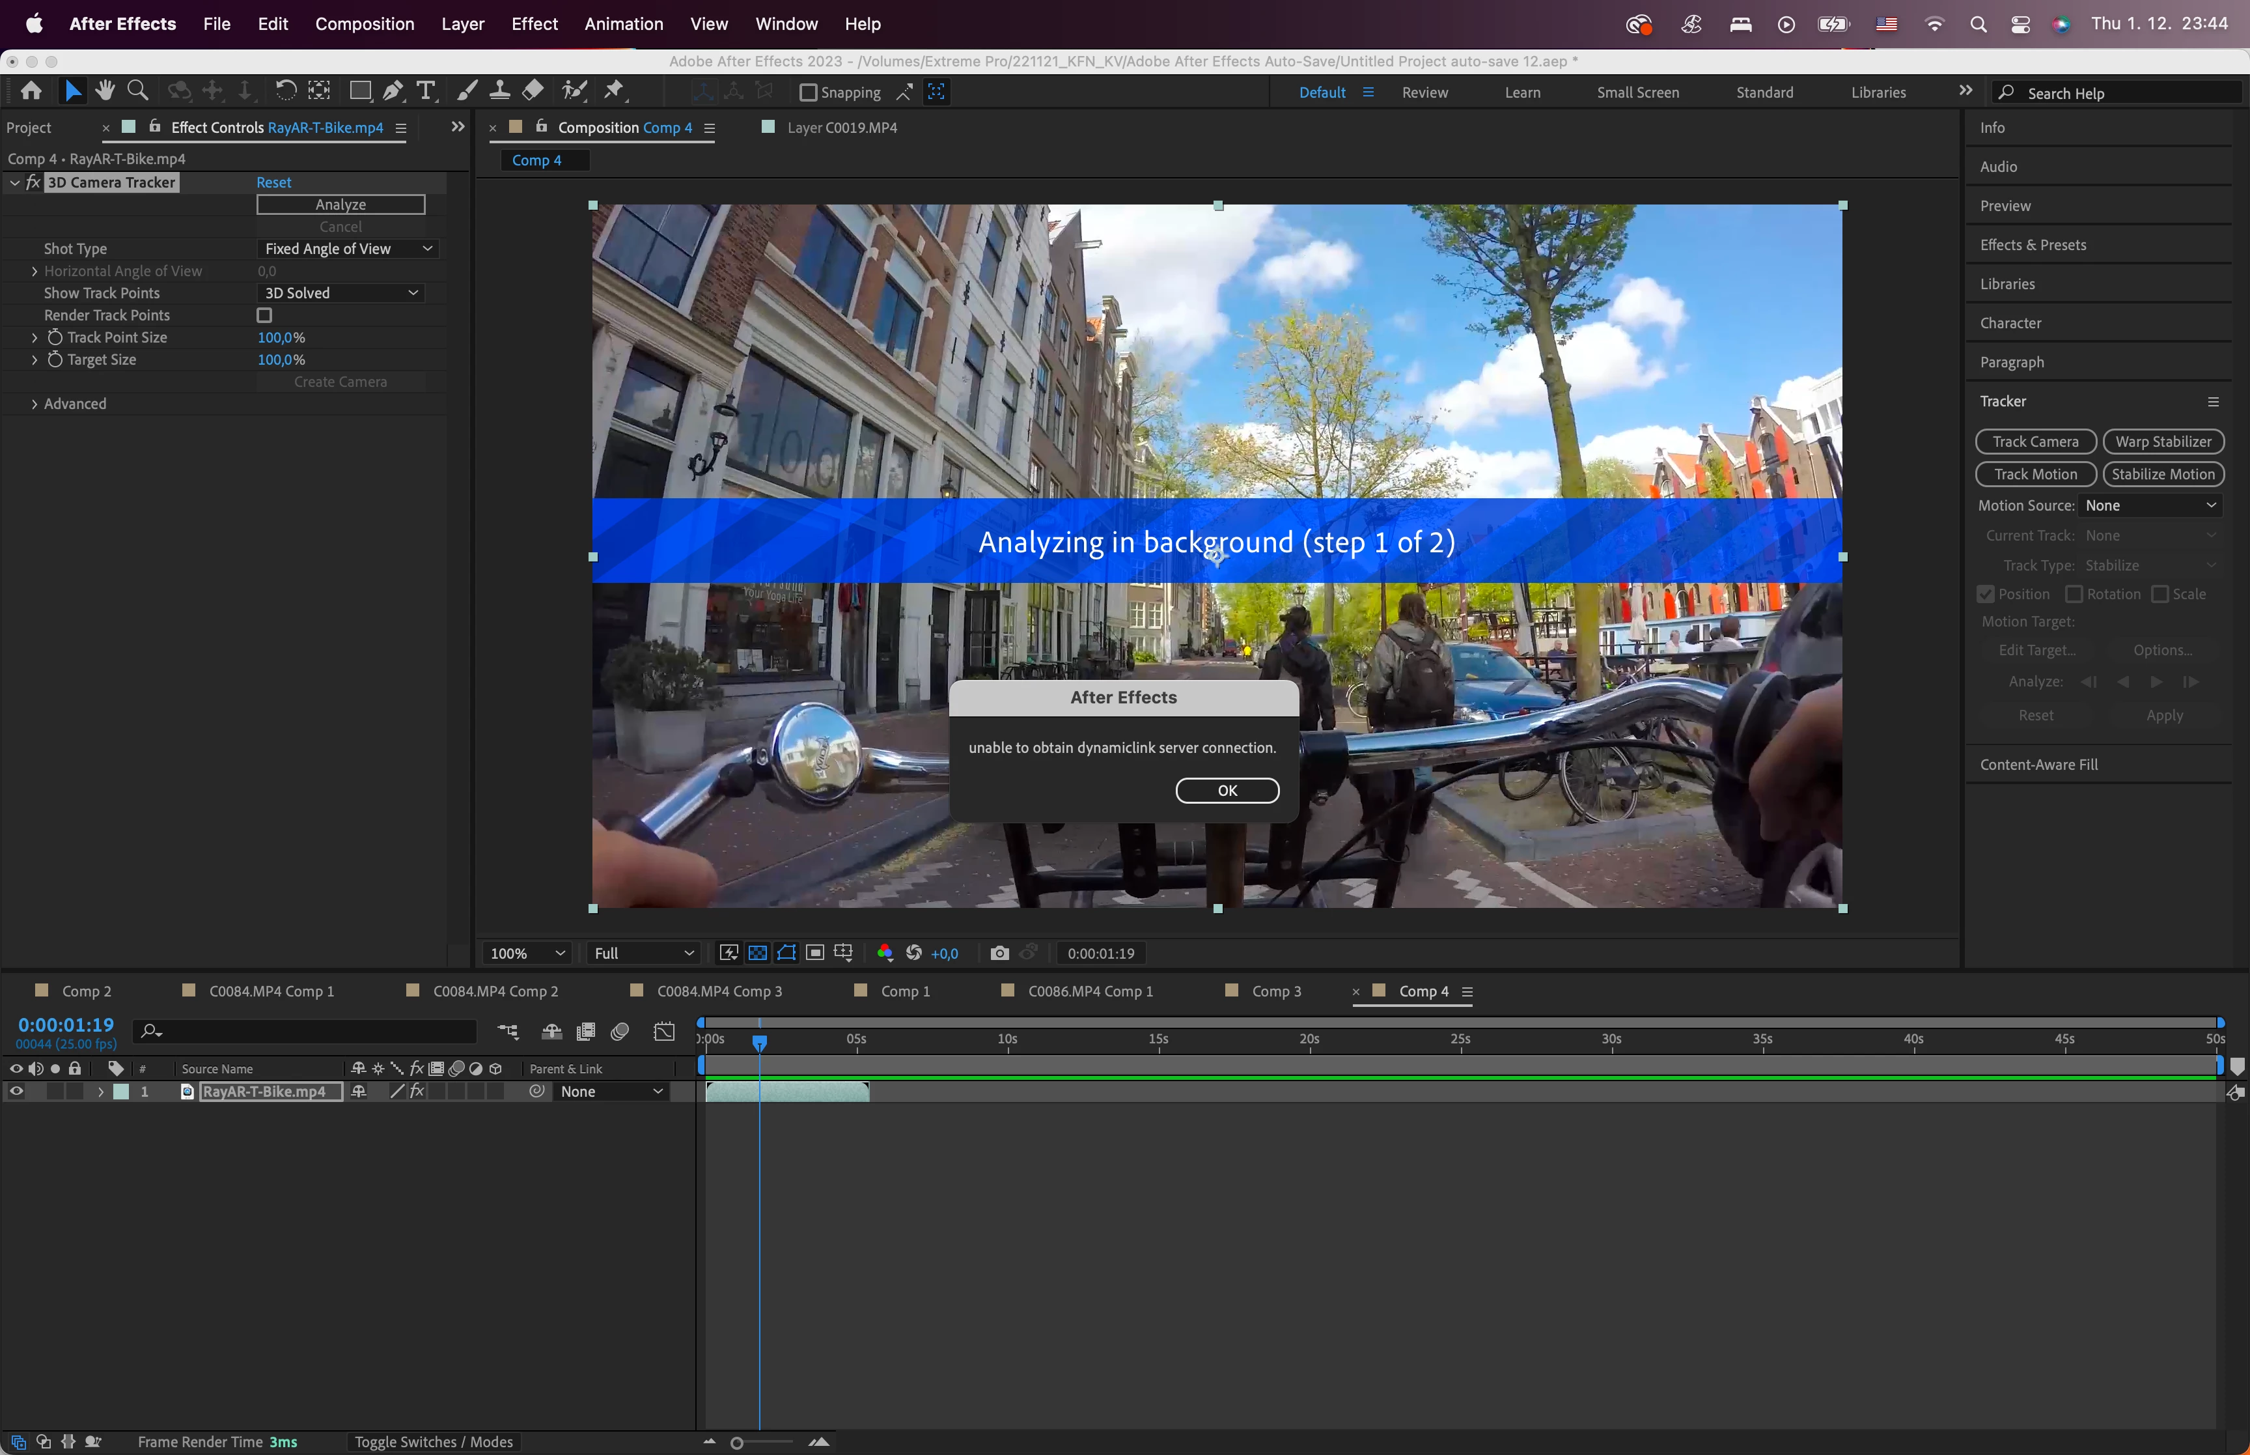The height and width of the screenshot is (1455, 2250).
Task: Click OK in the error dialog
Action: click(x=1227, y=791)
